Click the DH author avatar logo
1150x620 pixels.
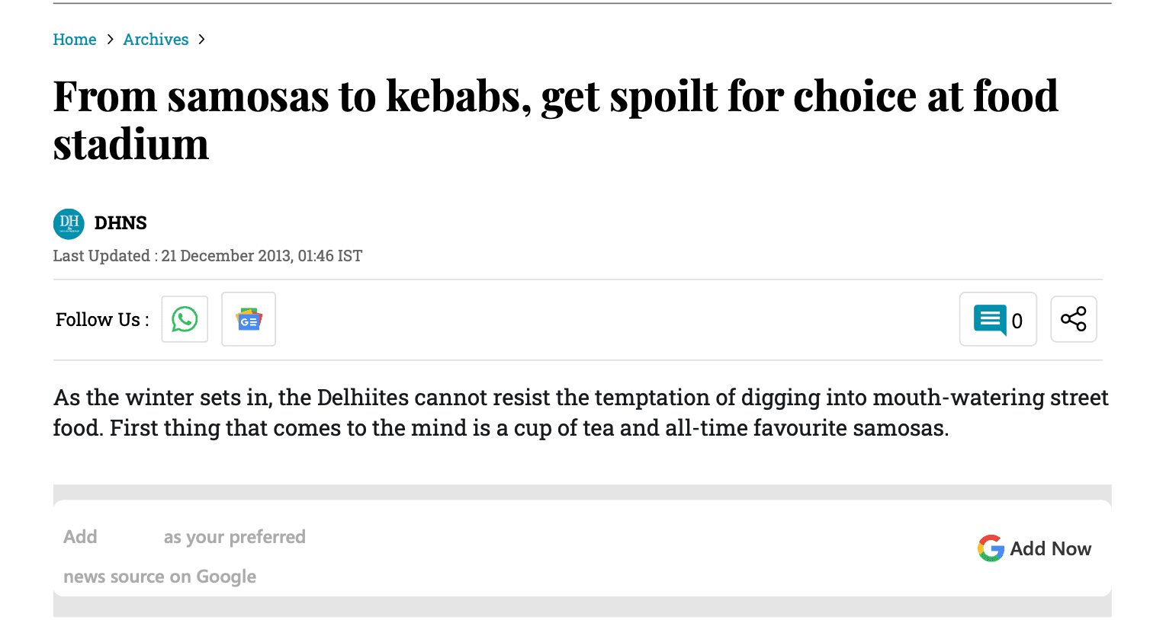69,223
